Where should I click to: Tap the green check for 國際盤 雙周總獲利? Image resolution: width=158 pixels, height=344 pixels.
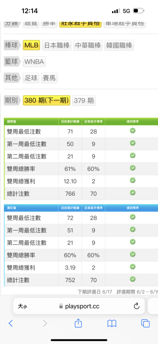point(132,180)
